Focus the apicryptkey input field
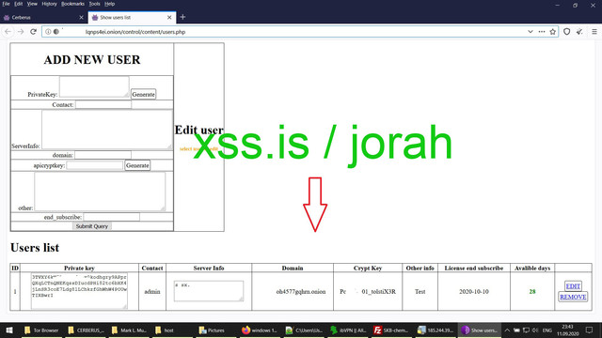 pos(94,165)
